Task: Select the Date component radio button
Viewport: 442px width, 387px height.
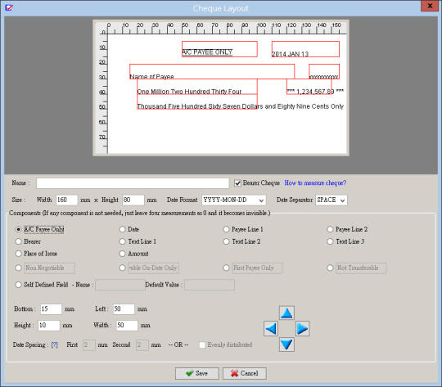Action: pyautogui.click(x=122, y=229)
